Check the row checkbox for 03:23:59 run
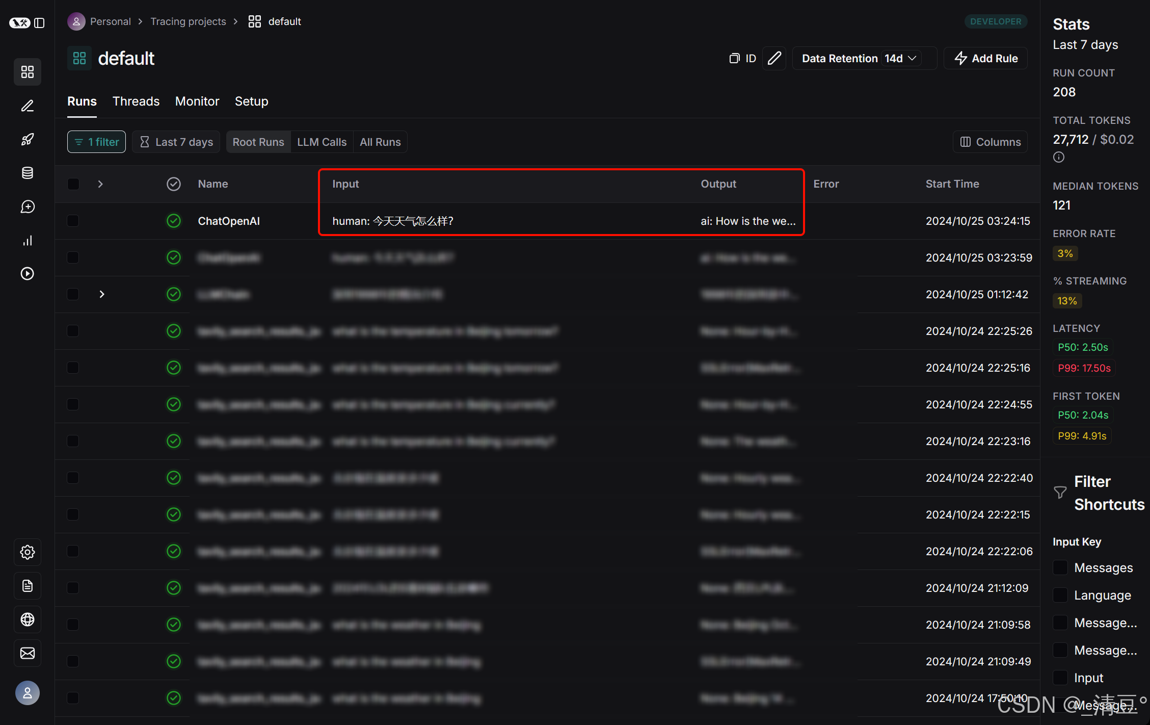Image resolution: width=1150 pixels, height=725 pixels. [x=73, y=257]
